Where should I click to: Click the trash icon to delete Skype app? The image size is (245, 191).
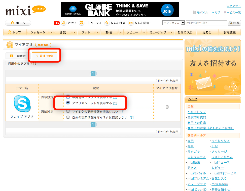click(167, 107)
